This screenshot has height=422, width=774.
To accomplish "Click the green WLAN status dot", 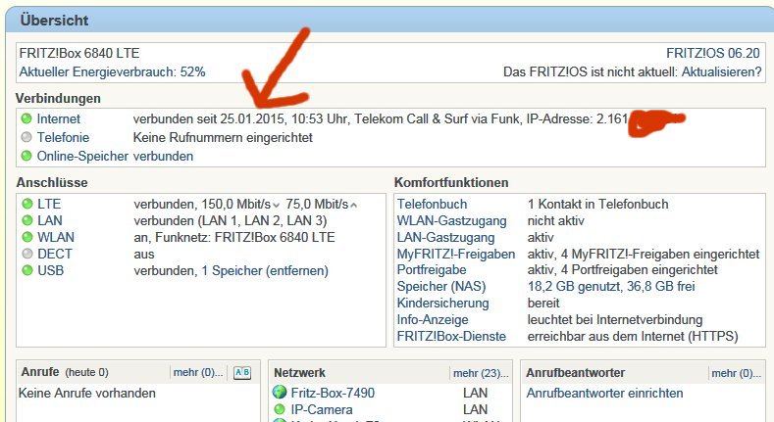I will tap(27, 237).
